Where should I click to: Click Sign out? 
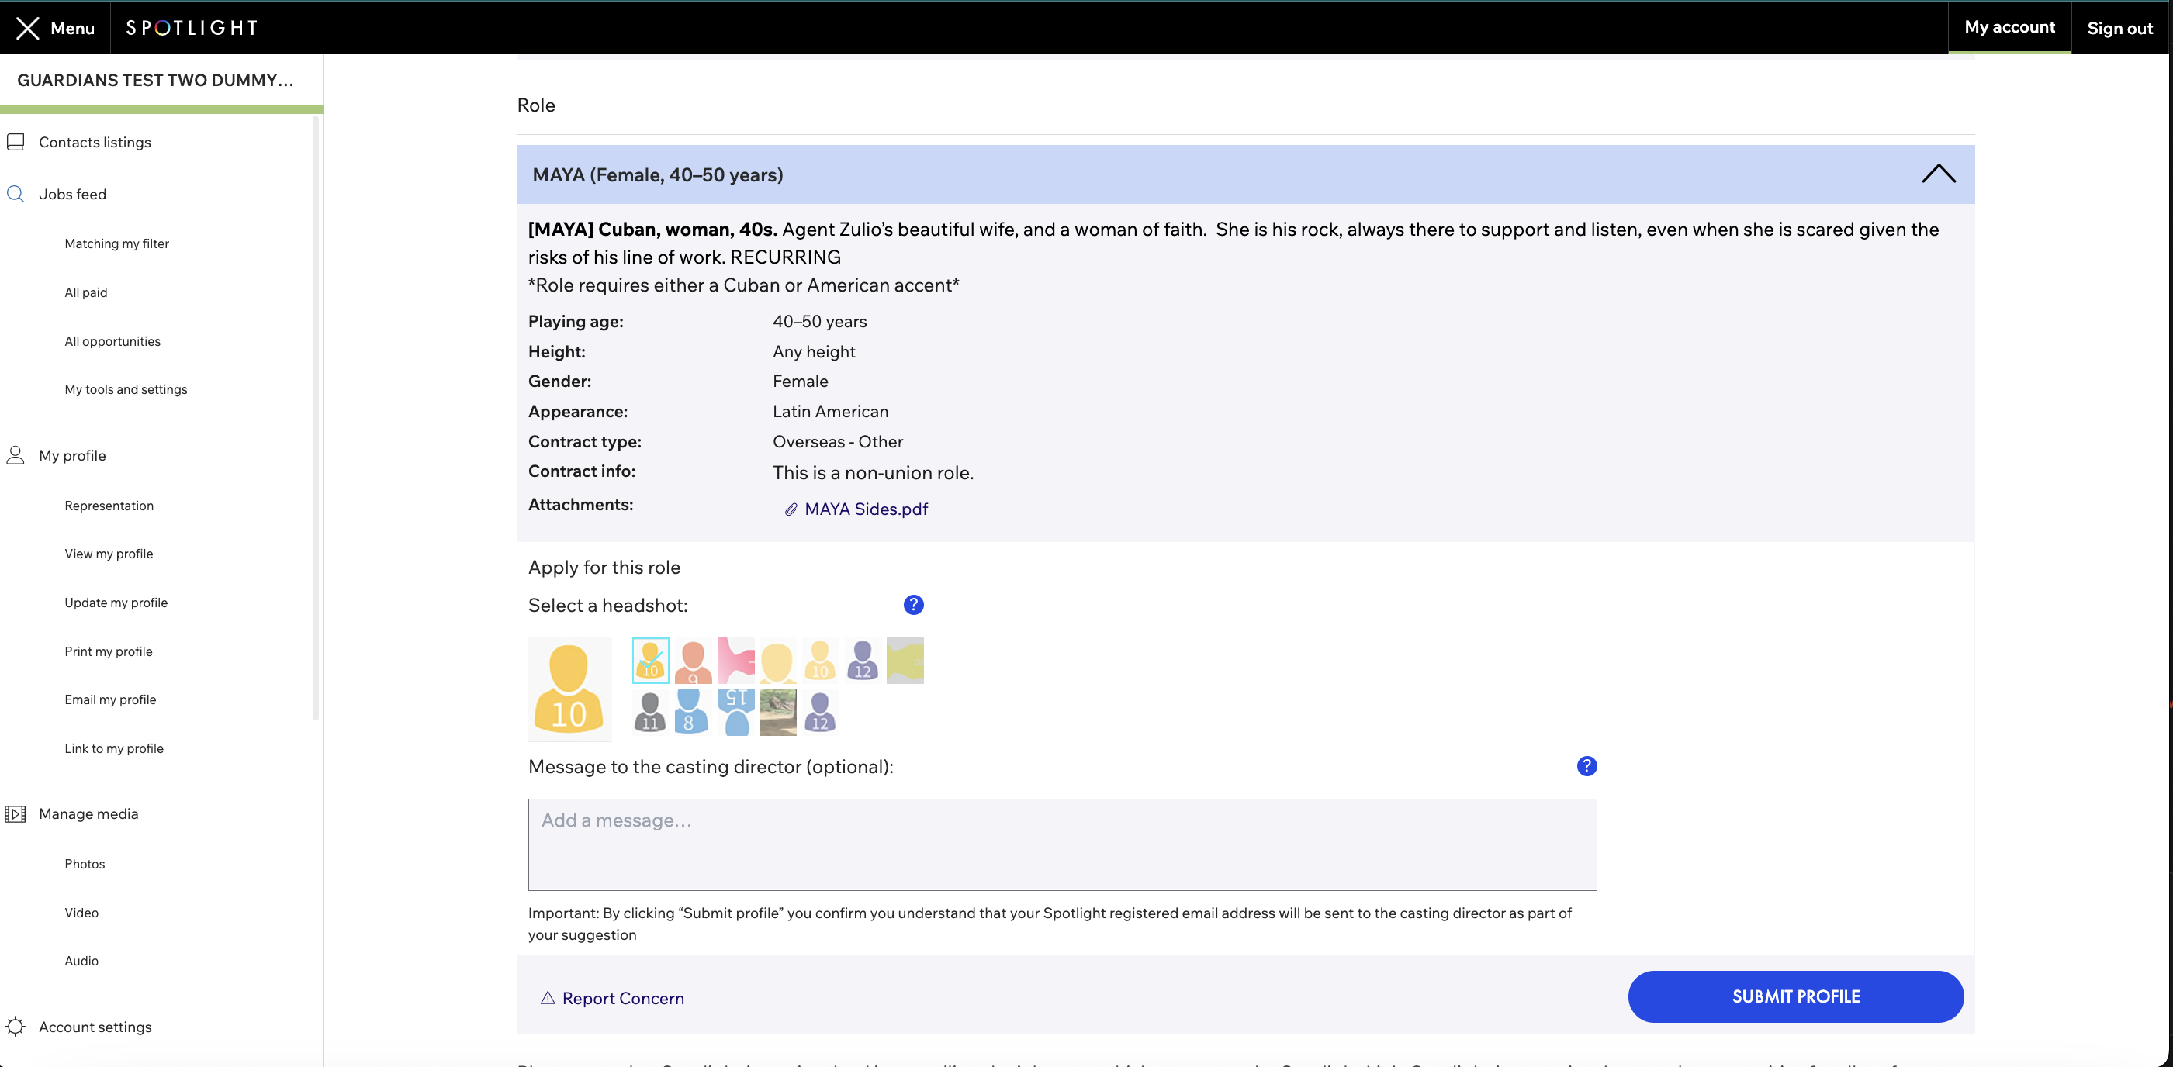tap(2119, 28)
